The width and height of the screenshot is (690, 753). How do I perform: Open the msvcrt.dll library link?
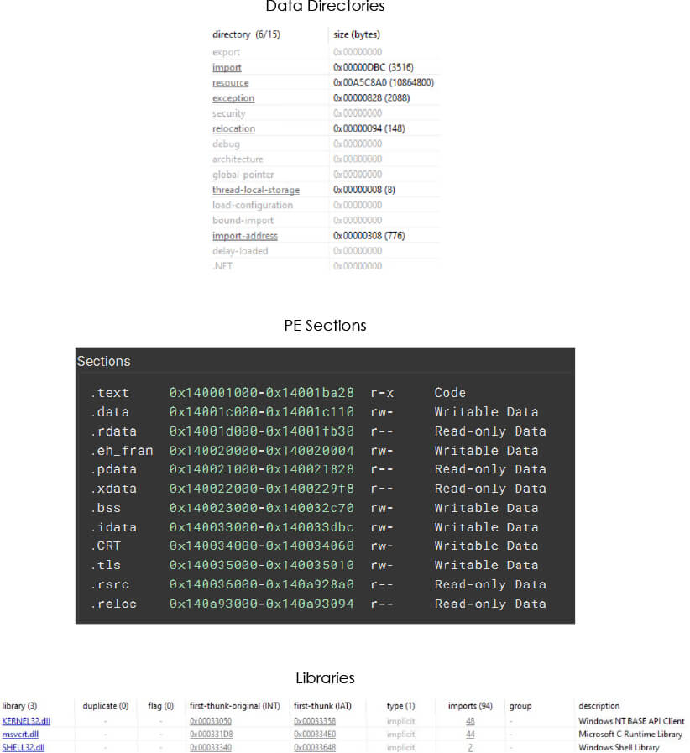[20, 735]
